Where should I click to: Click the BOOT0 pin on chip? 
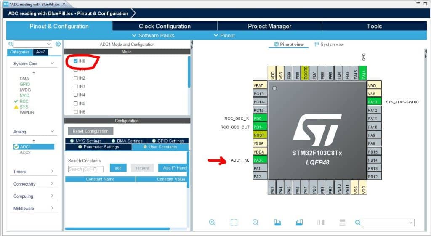305,73
